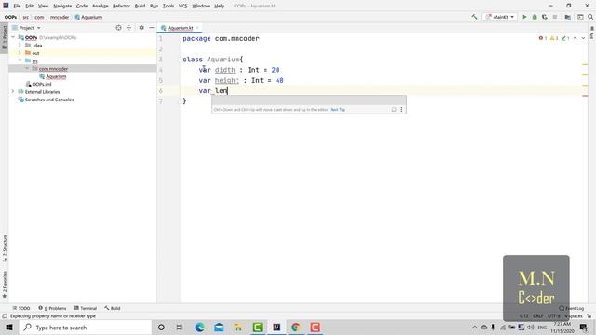
Task: Open the VCS menu
Action: 183,6
